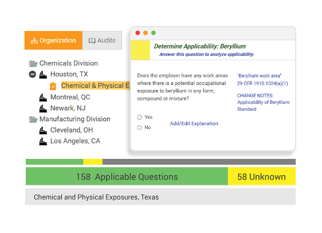Click the Houston, TX factory icon

click(43, 75)
